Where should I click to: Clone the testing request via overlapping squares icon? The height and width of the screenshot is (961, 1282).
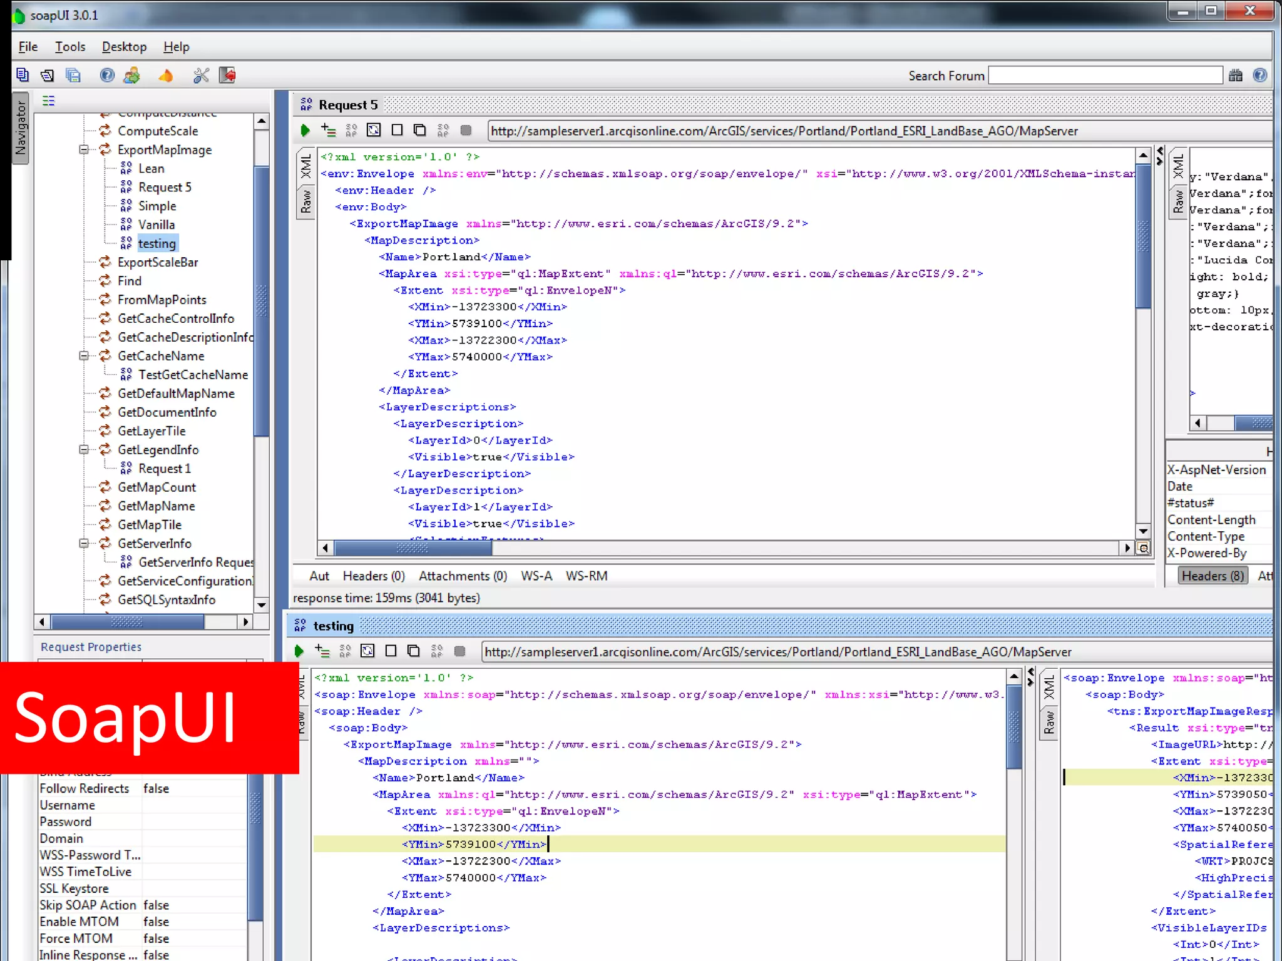(x=414, y=651)
